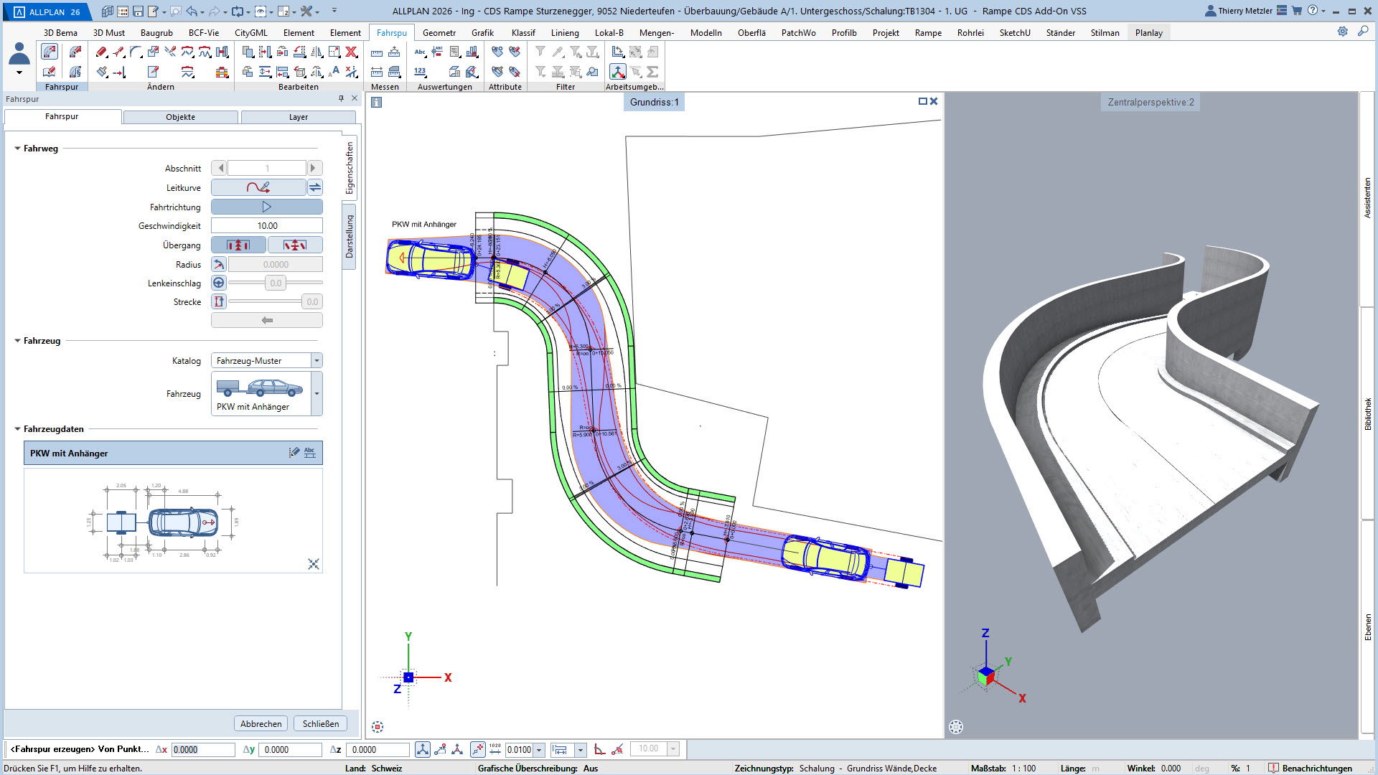Select the sum icon in Arbeitsumgebung group
Screen dimensions: 1378x775
click(x=652, y=72)
